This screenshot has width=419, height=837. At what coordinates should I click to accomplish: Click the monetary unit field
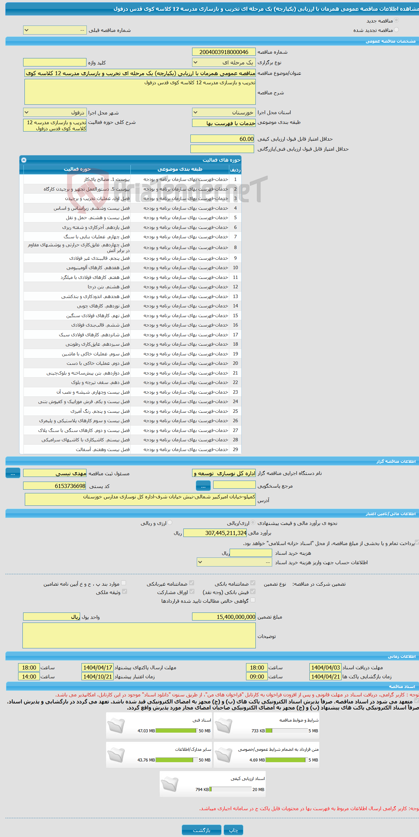coord(52,617)
